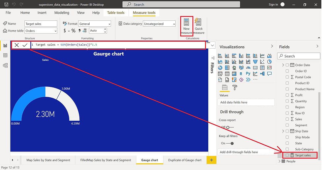The image size is (323, 170).
Task: Tick the Target sales measure checkbox
Action: 287,155
